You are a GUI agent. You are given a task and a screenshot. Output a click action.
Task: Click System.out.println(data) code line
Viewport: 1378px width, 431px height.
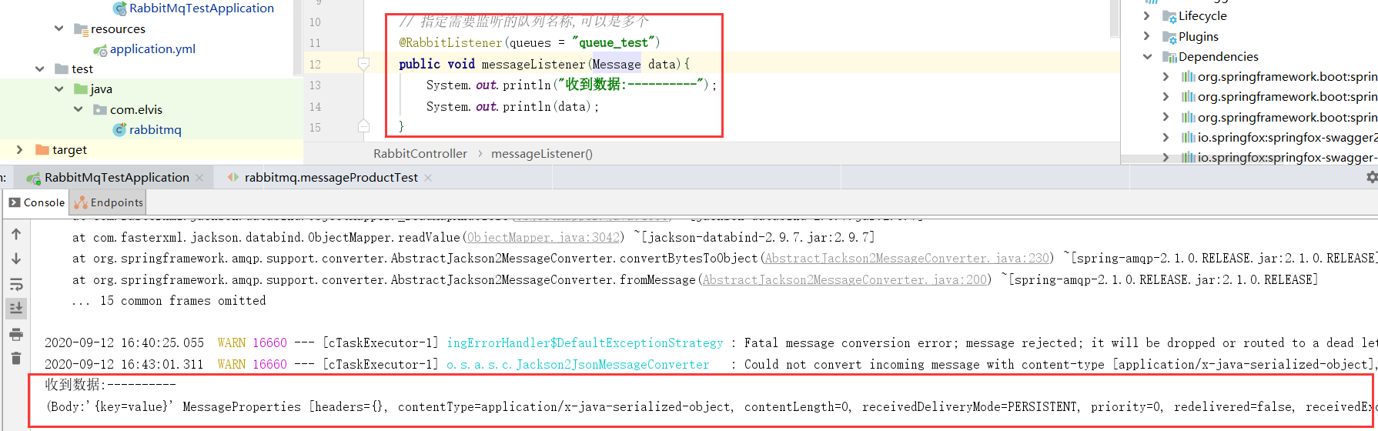pyautogui.click(x=513, y=107)
